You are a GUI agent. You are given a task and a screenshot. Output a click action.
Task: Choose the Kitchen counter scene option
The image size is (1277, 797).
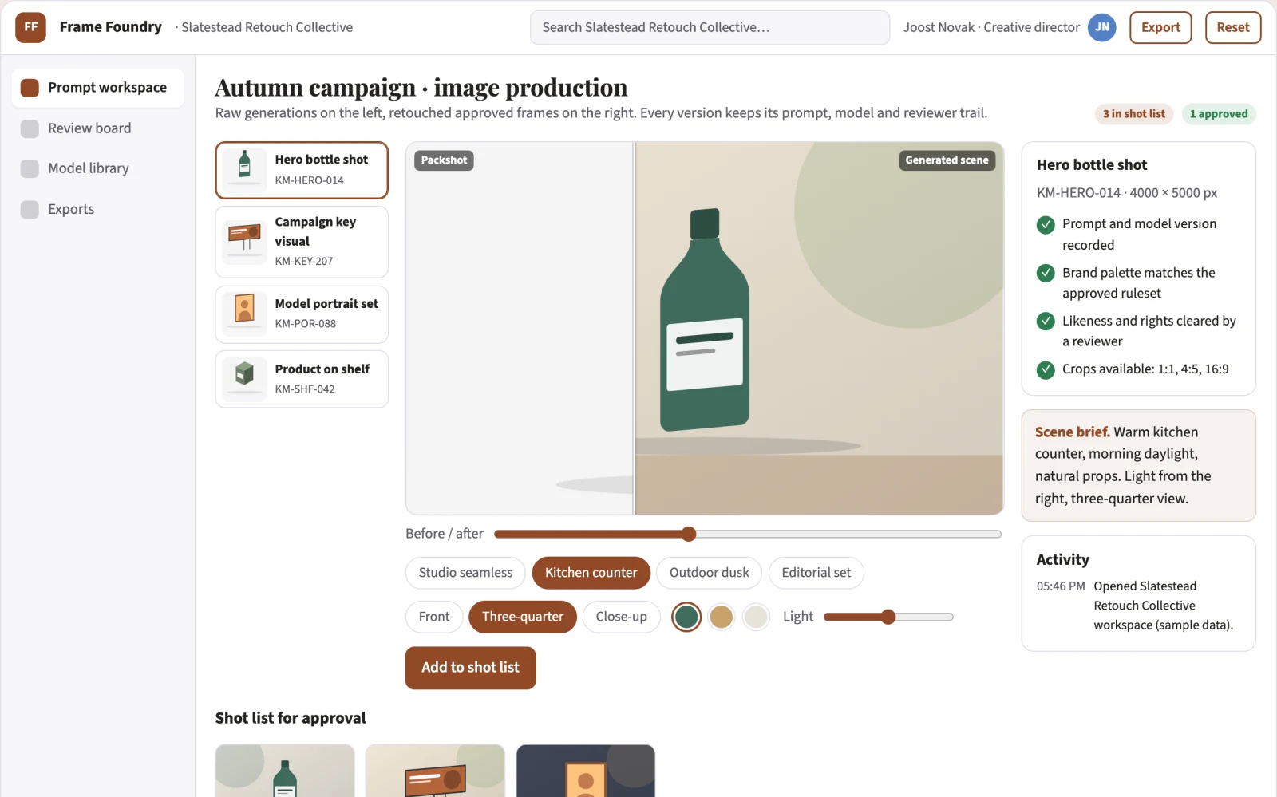591,573
